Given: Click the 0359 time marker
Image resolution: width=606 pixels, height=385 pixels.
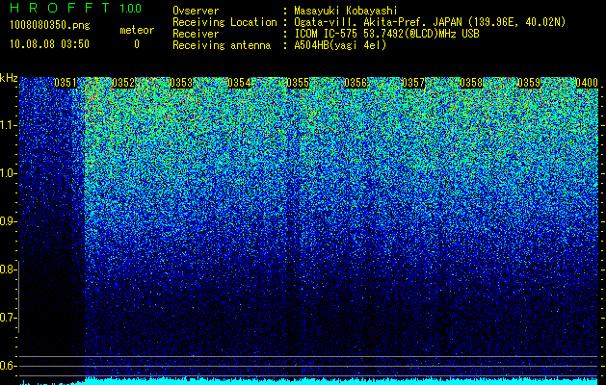Looking at the screenshot, I should coord(529,83).
